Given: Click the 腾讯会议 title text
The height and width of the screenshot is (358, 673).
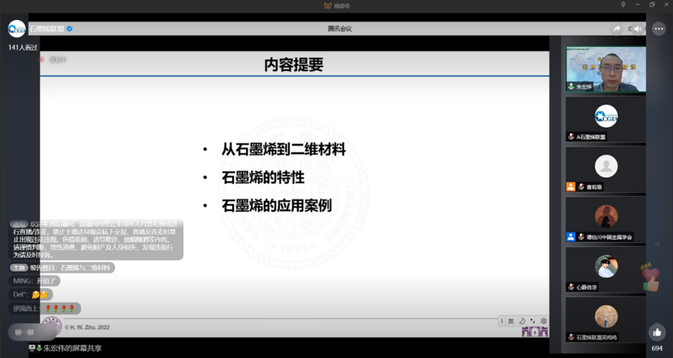Looking at the screenshot, I should [x=340, y=29].
